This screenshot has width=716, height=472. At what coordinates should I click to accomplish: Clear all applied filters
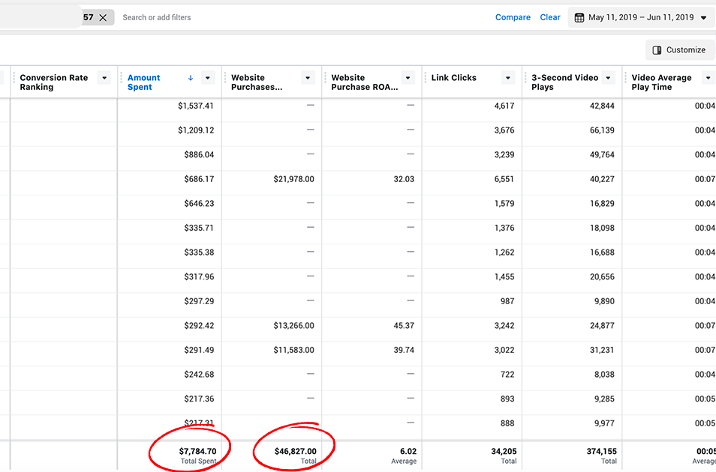pos(550,17)
